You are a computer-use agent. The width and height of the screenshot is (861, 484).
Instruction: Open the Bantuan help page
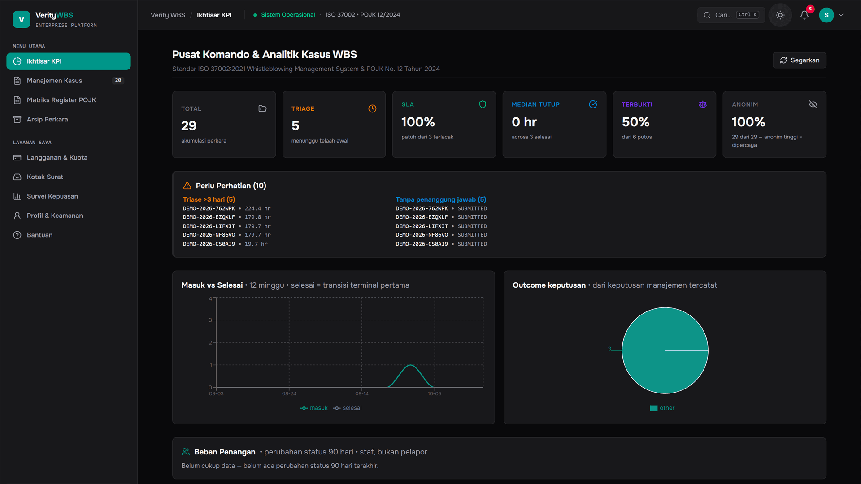coord(69,235)
